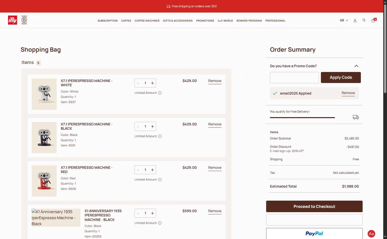
Task: Open the Promotions menu
Action: 205,21
